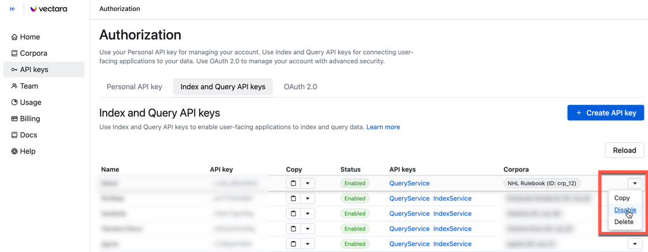Click the Vectara logo
This screenshot has height=252, width=648.
(x=49, y=9)
